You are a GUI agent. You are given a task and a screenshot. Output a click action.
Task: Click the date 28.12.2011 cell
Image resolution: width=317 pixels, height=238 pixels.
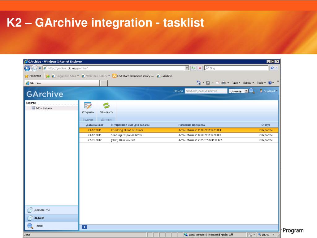(95, 135)
